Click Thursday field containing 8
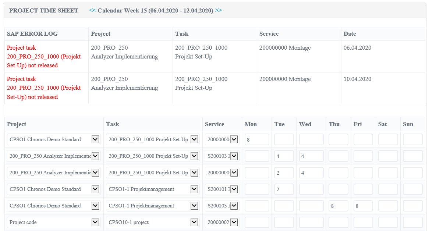The width and height of the screenshot is (429, 231). [x=338, y=206]
